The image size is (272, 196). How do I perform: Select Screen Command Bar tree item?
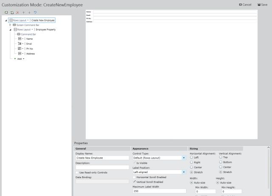[28, 25]
